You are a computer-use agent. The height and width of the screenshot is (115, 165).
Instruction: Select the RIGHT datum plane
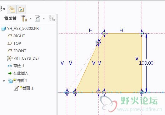[x=19, y=36]
